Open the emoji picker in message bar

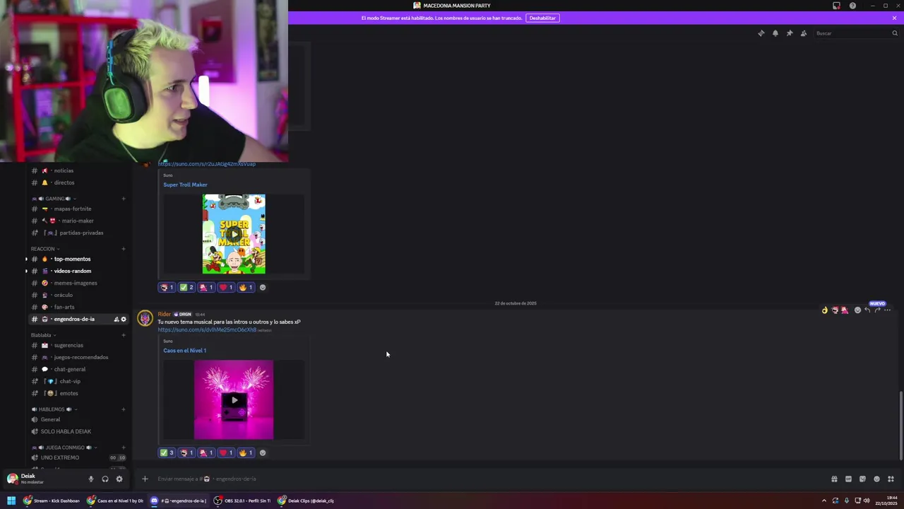pos(876,479)
